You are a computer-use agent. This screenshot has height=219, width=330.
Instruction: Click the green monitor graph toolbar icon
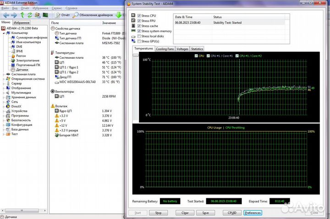(46, 15)
